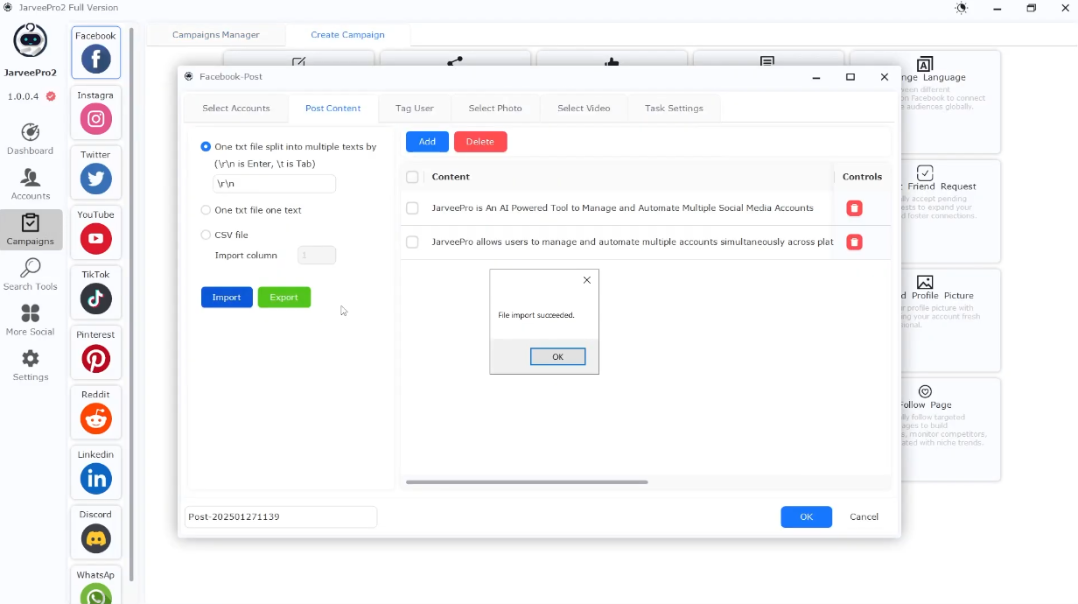Open Search Tools in sidebar
The width and height of the screenshot is (1078, 604).
tap(31, 275)
